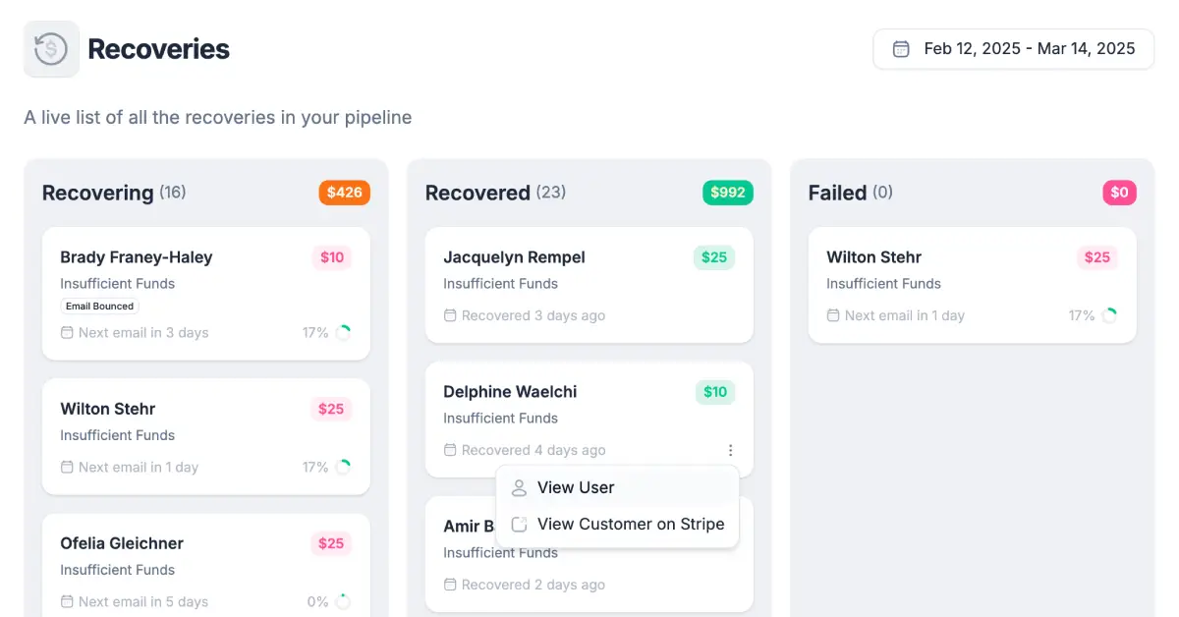Click the calendar icon on Jacquelyn Rempel card

450,315
